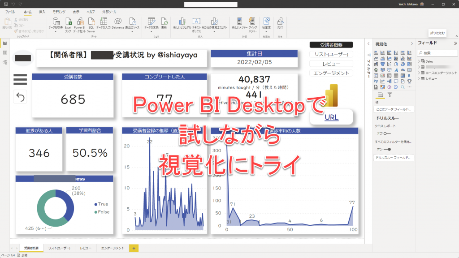Screen dimensions: 459x258
Task: Expand the レビュー table in Fields pane
Action: [419, 78]
